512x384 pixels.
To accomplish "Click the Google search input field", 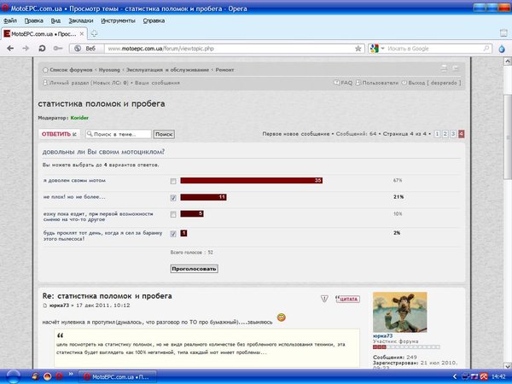I will [434, 49].
